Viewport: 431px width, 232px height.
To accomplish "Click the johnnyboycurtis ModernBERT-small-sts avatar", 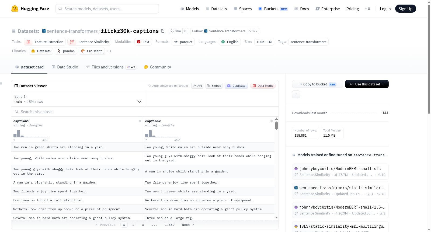I will coord(296,169).
